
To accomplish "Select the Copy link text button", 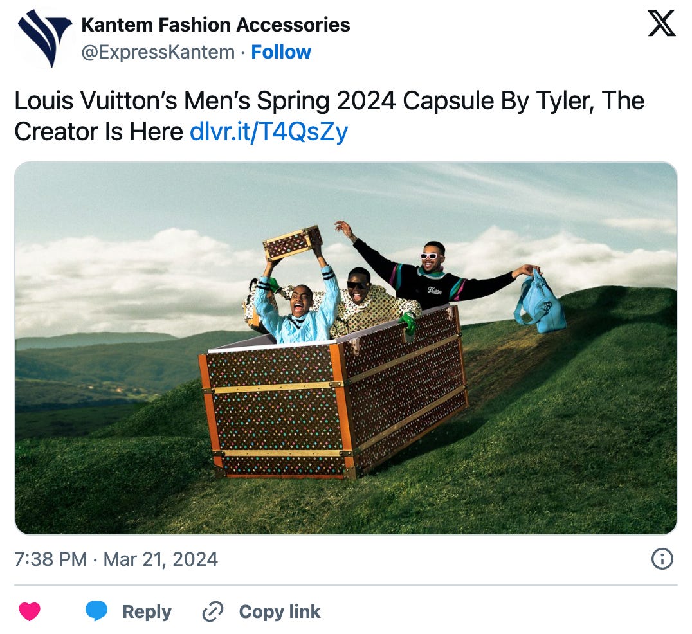I will click(x=279, y=612).
